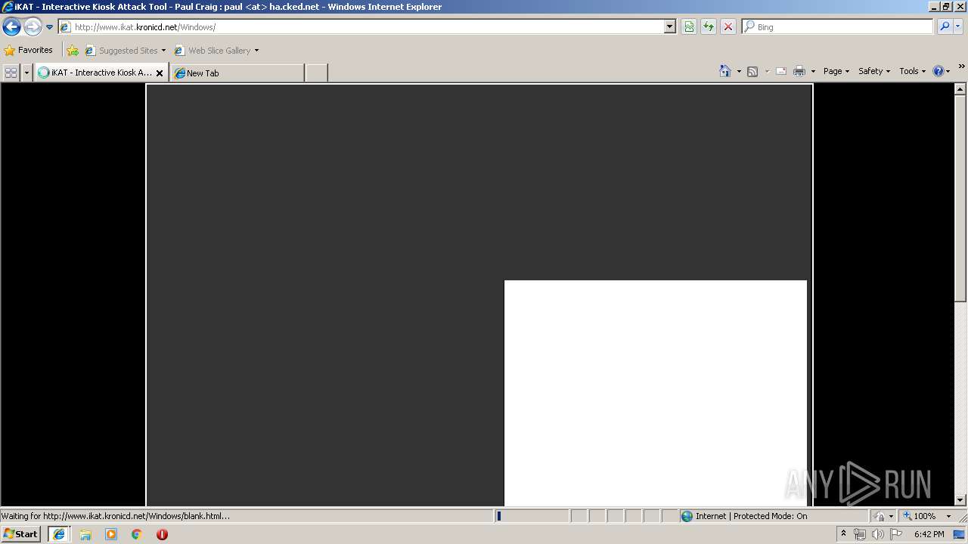The height and width of the screenshot is (544, 968).
Task: Click Show Desktop button
Action: coord(960,534)
